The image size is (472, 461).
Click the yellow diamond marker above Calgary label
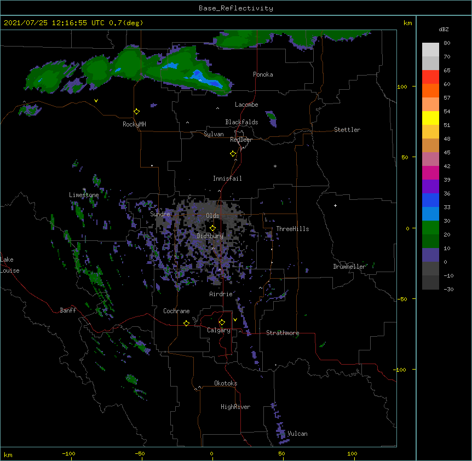tap(222, 322)
